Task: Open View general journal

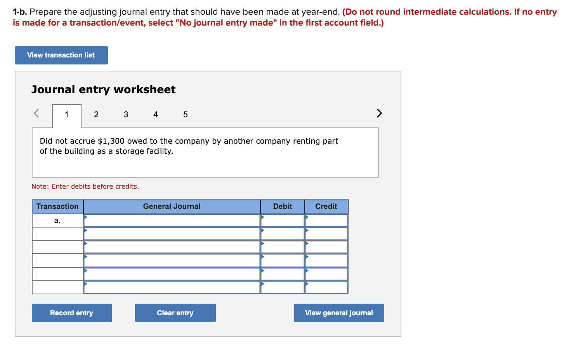Action: (339, 313)
